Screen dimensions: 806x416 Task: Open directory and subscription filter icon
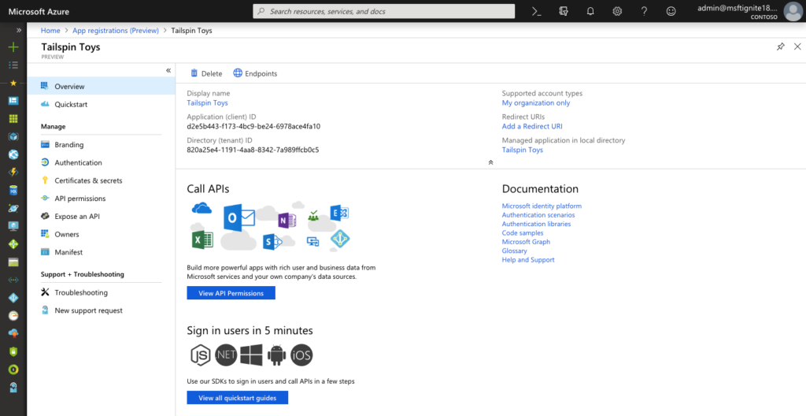563,11
